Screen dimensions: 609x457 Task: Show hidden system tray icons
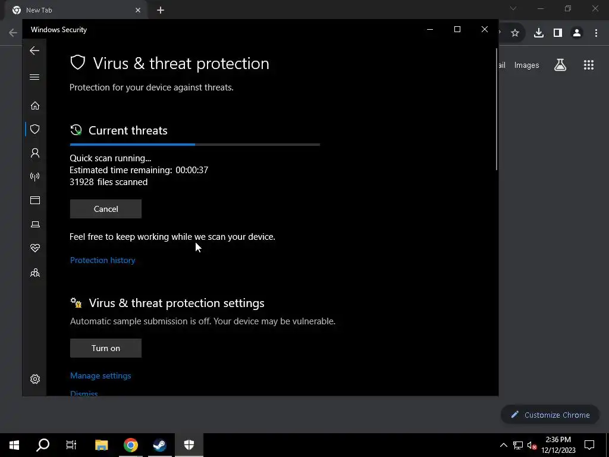point(503,445)
